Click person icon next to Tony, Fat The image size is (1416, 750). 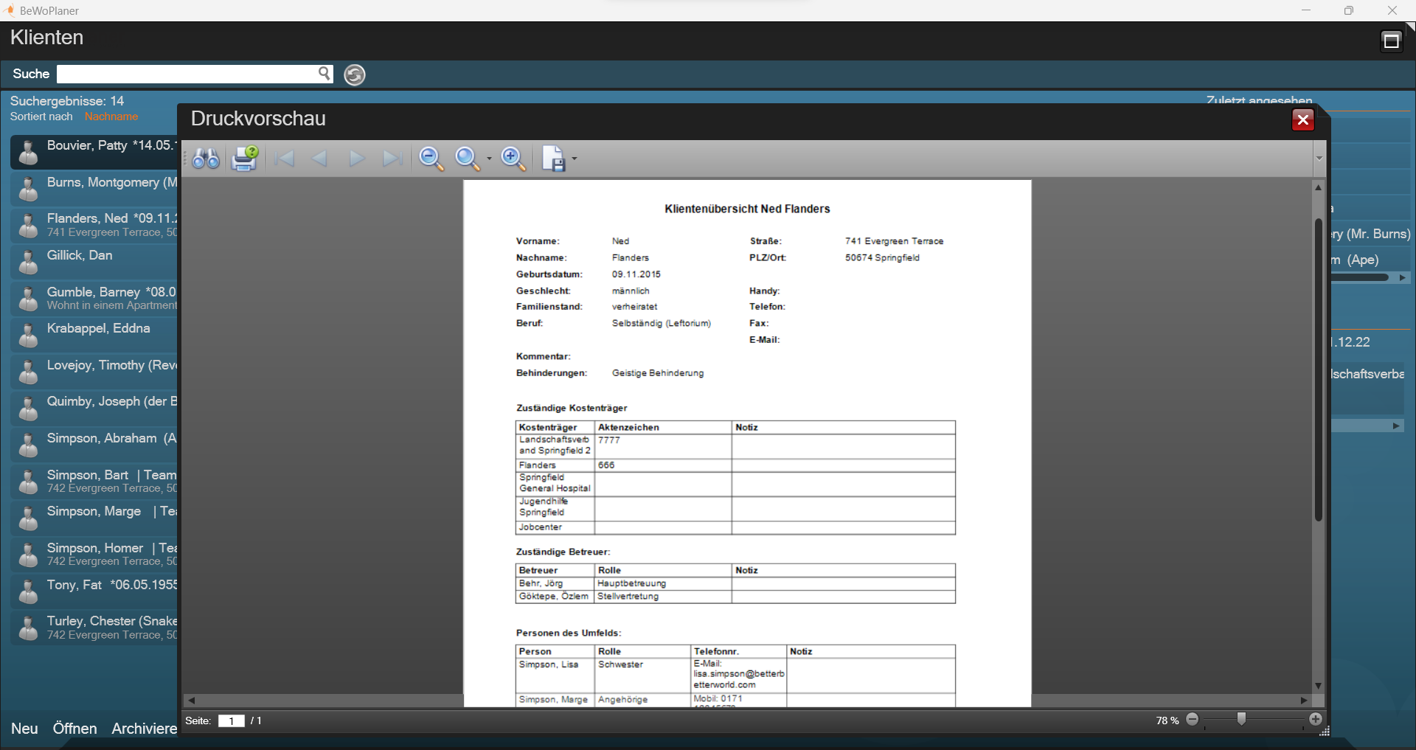click(x=28, y=592)
